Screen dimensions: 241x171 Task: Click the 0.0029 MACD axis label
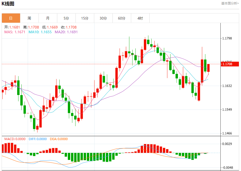227,144
